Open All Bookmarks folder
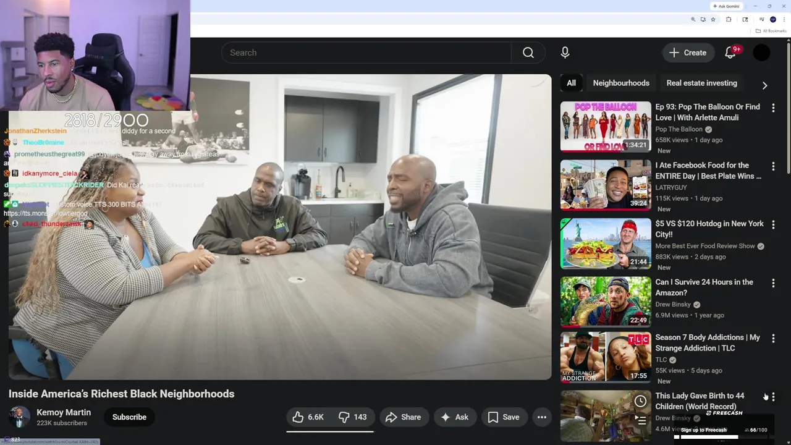 [770, 31]
